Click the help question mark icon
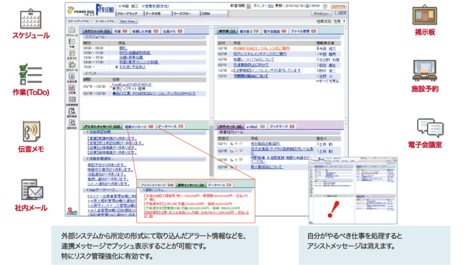Screen dimensions: 474x265 click(325, 6)
